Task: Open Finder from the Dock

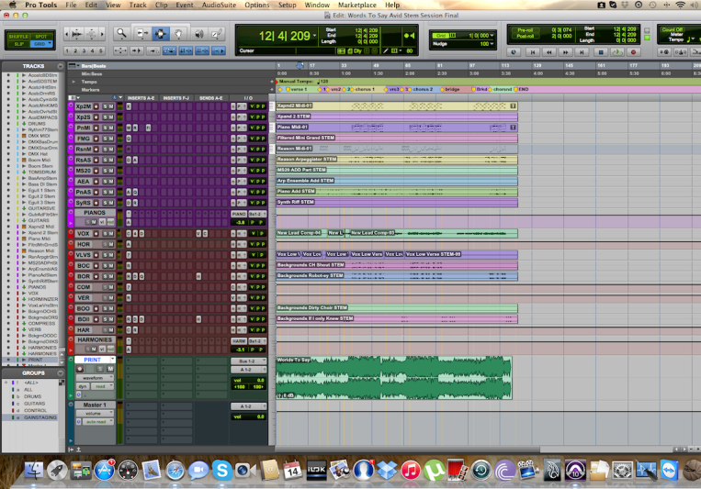Action: click(x=34, y=471)
